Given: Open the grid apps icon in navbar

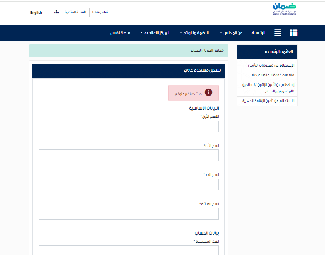Looking at the screenshot, I should tap(293, 33).
